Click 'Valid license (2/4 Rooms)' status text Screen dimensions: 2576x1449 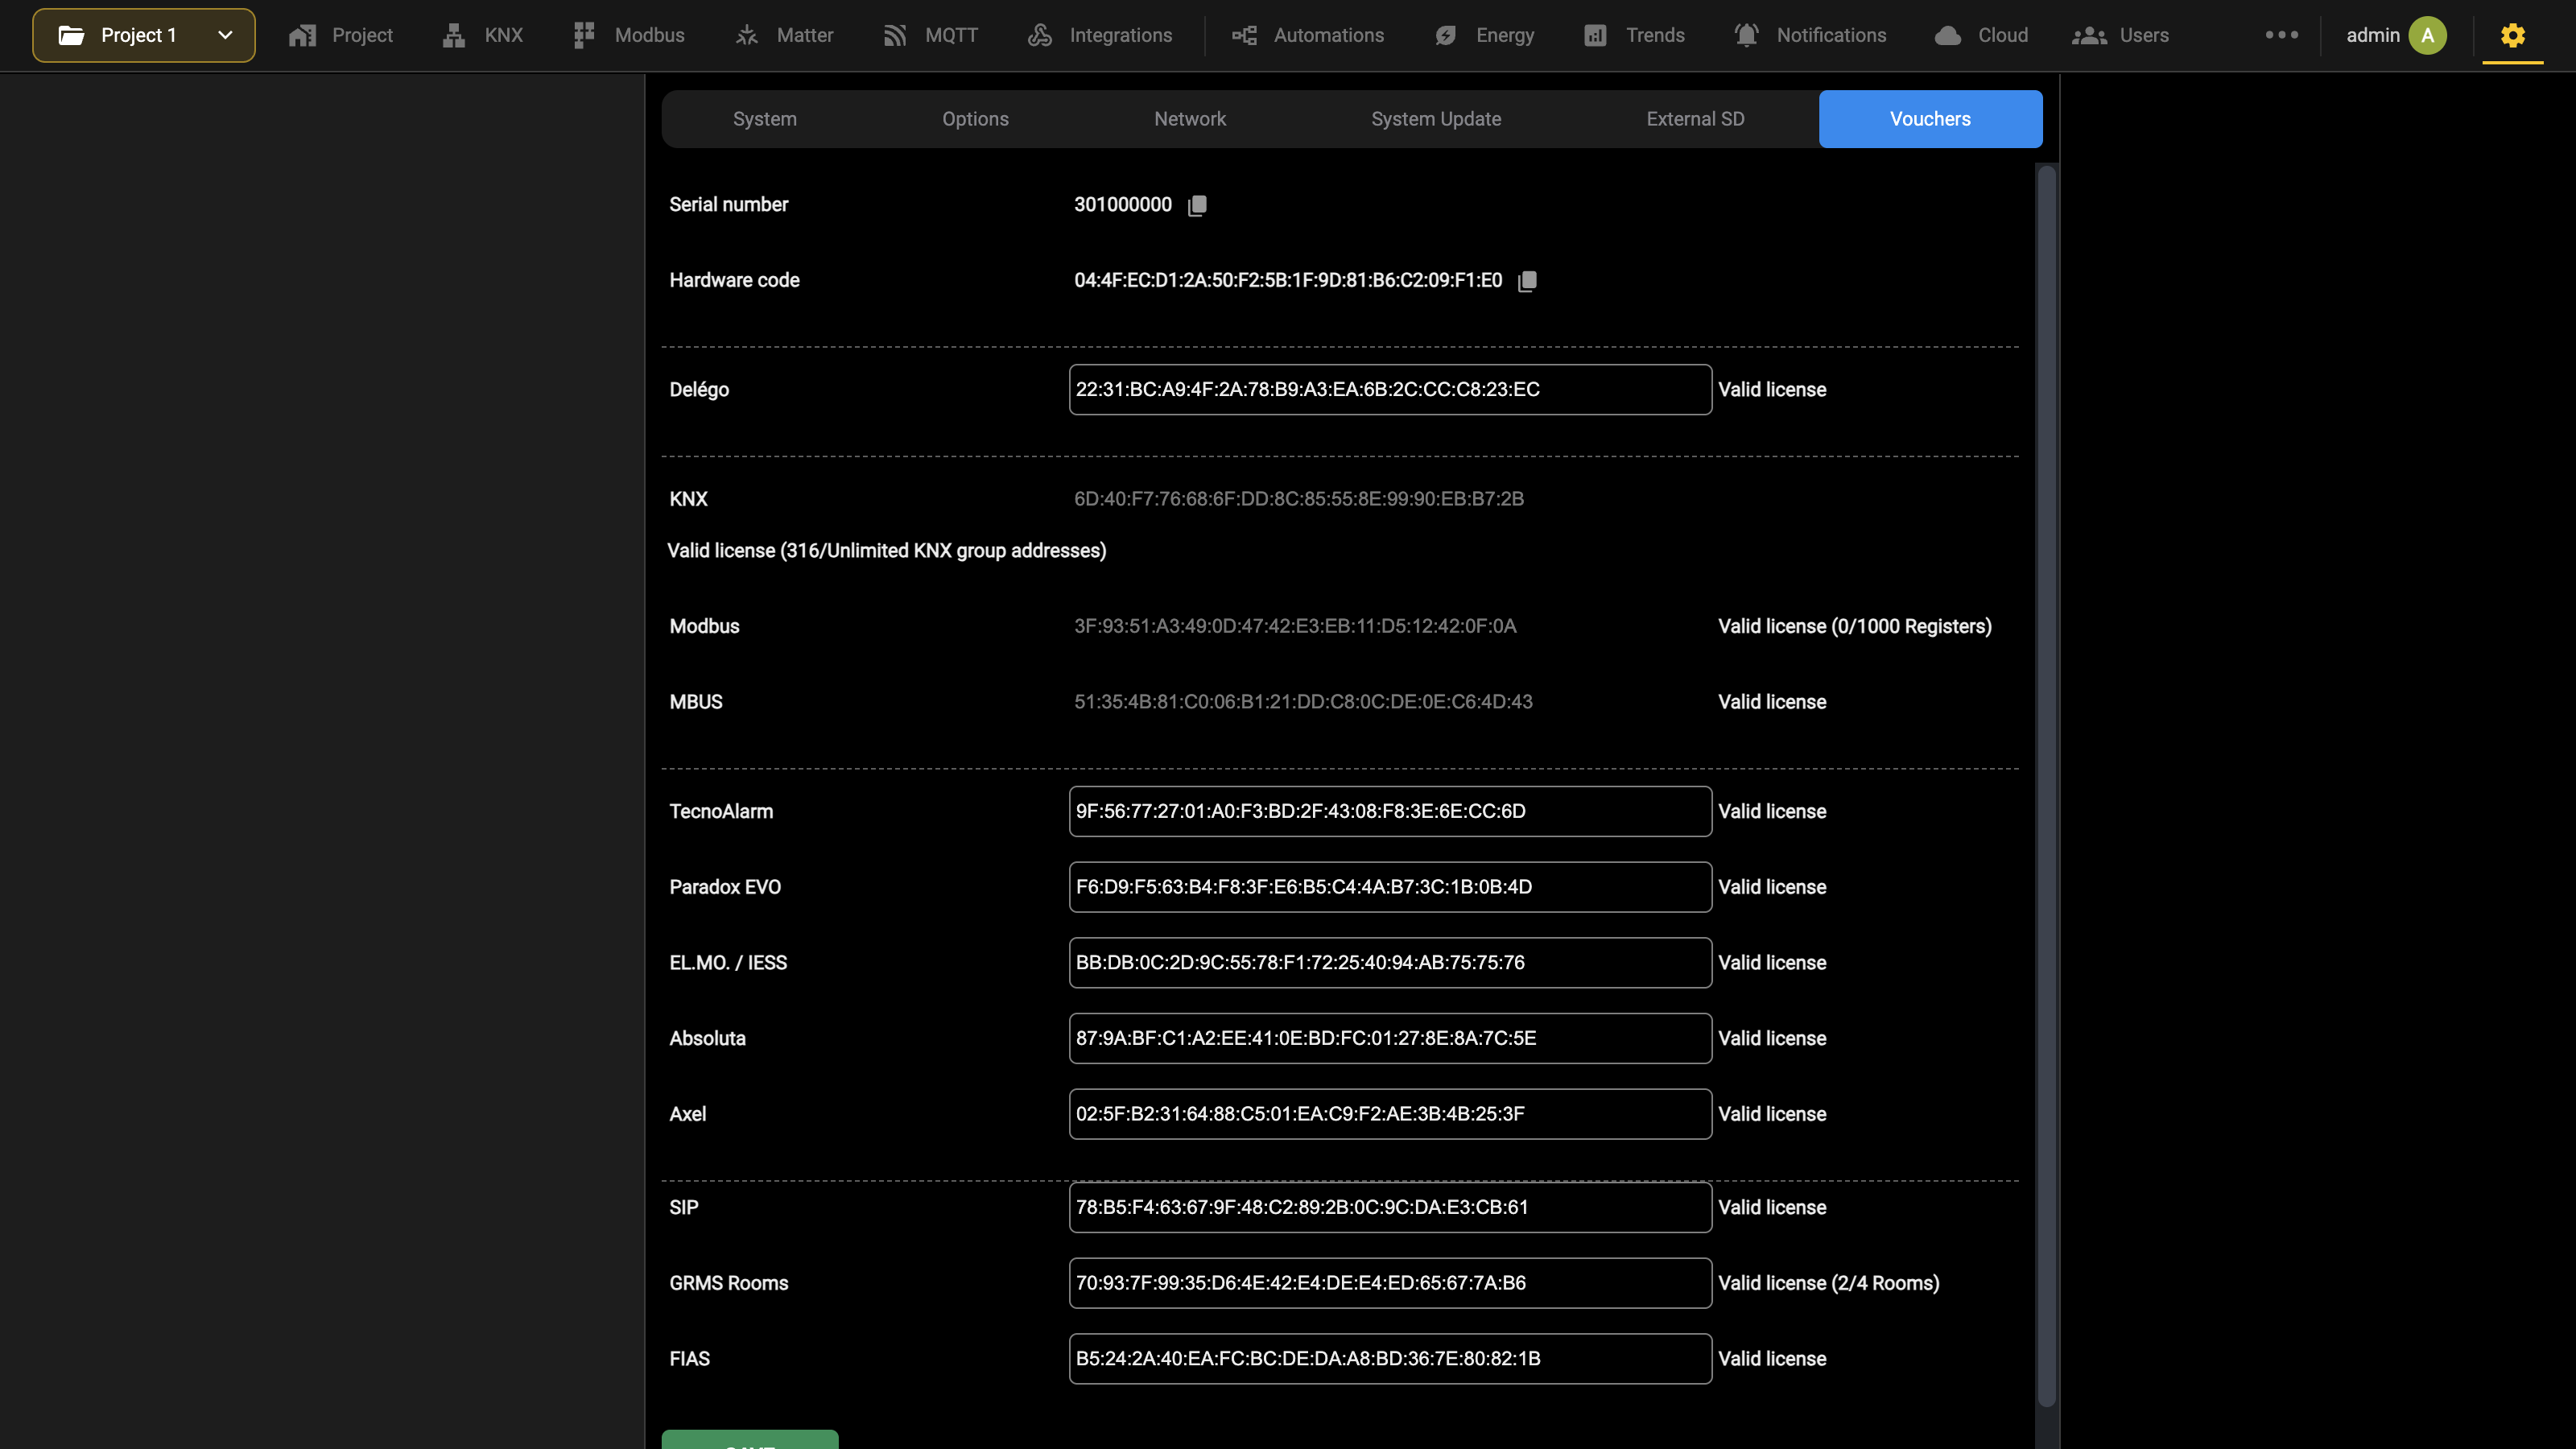[1829, 1283]
